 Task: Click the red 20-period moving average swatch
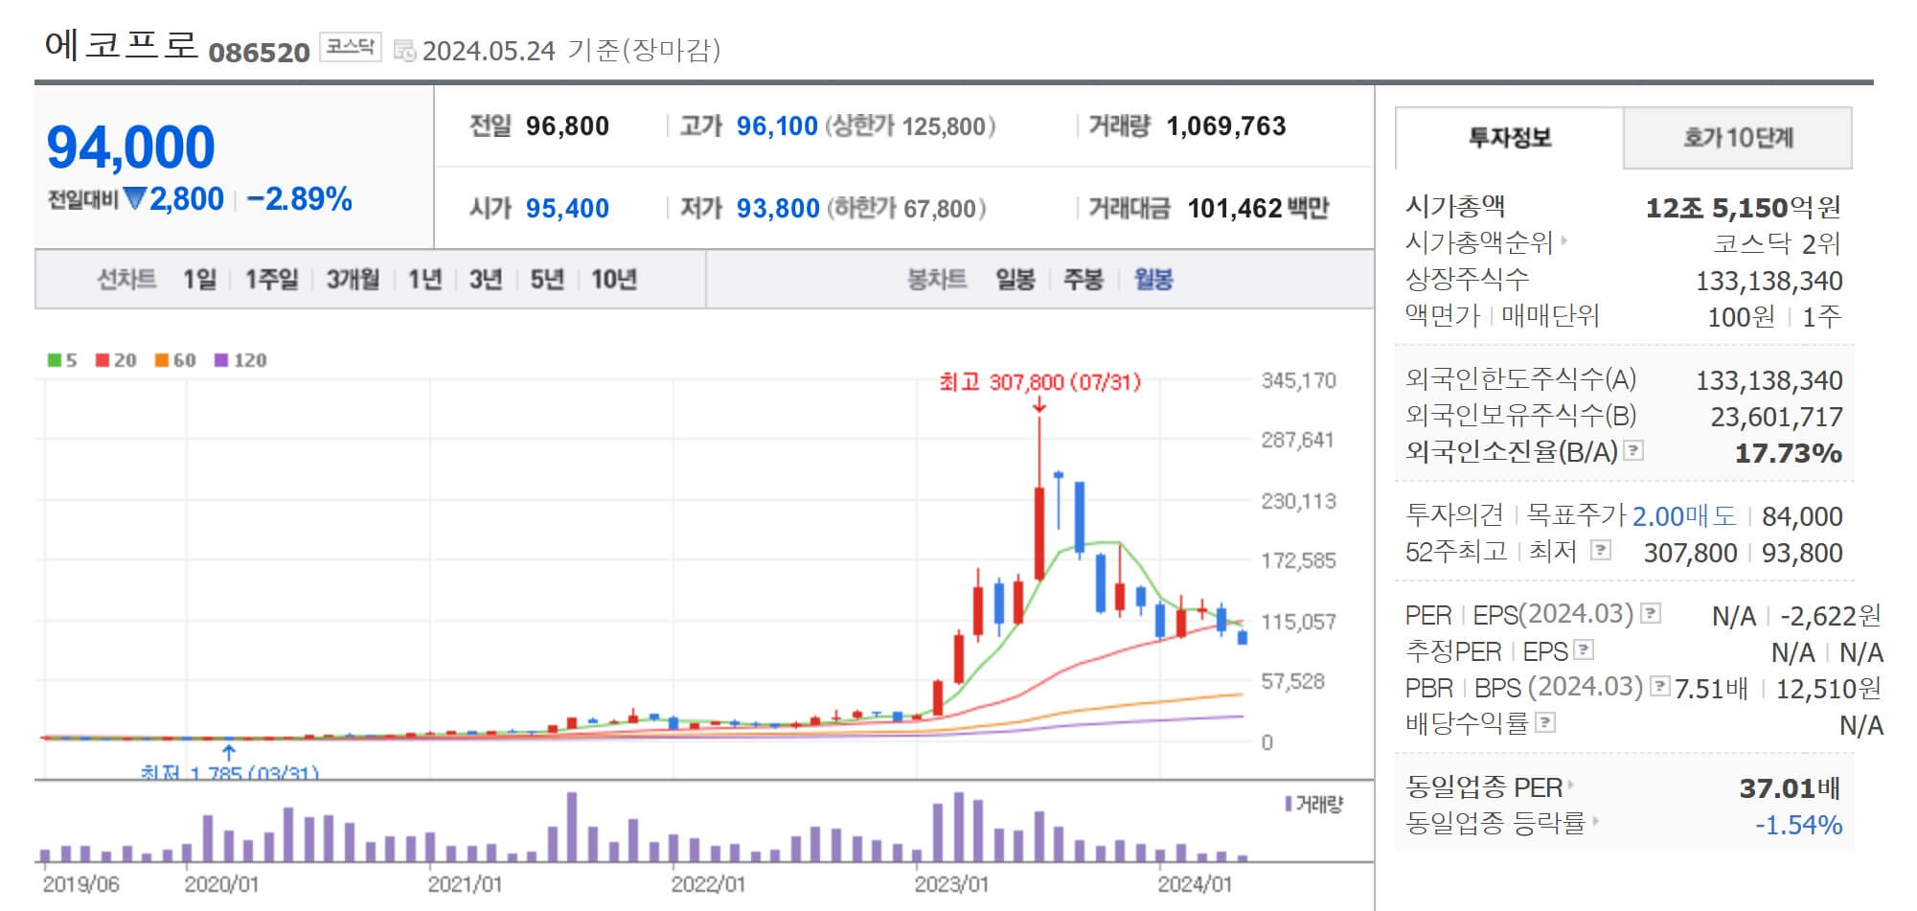coord(103,360)
